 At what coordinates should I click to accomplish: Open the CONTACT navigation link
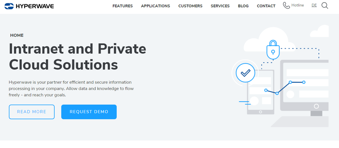click(266, 6)
